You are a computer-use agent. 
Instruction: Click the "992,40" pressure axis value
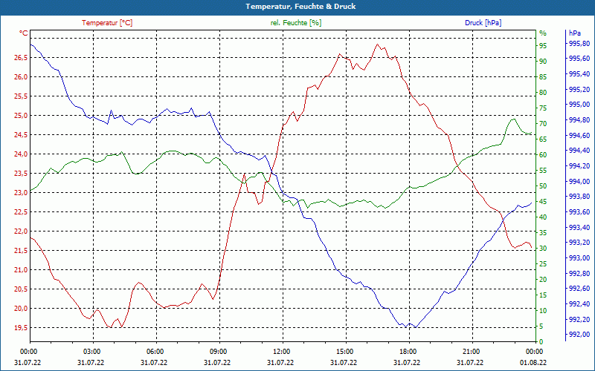(x=579, y=304)
